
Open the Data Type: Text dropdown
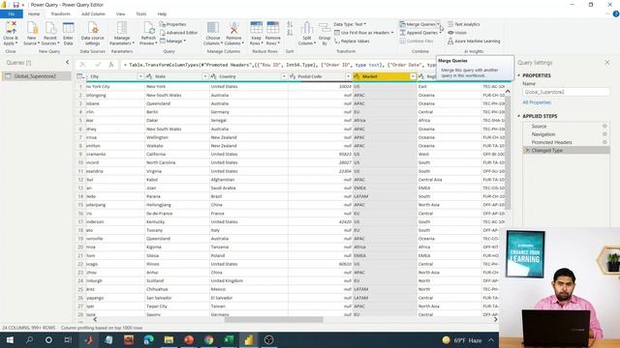coord(350,24)
